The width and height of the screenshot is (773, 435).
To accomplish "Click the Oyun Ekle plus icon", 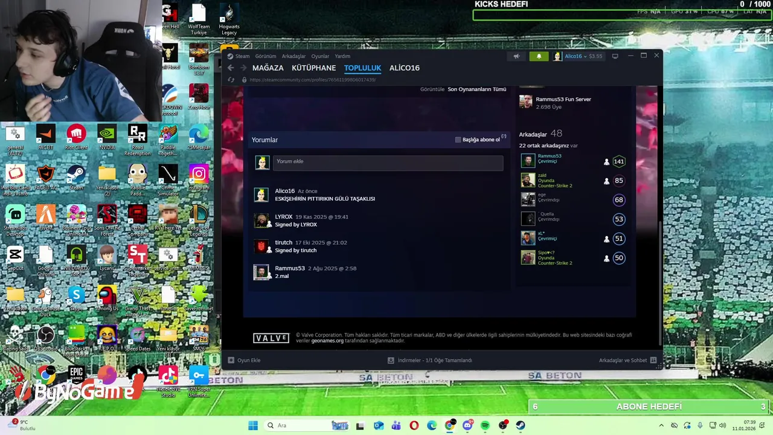I will (x=231, y=360).
